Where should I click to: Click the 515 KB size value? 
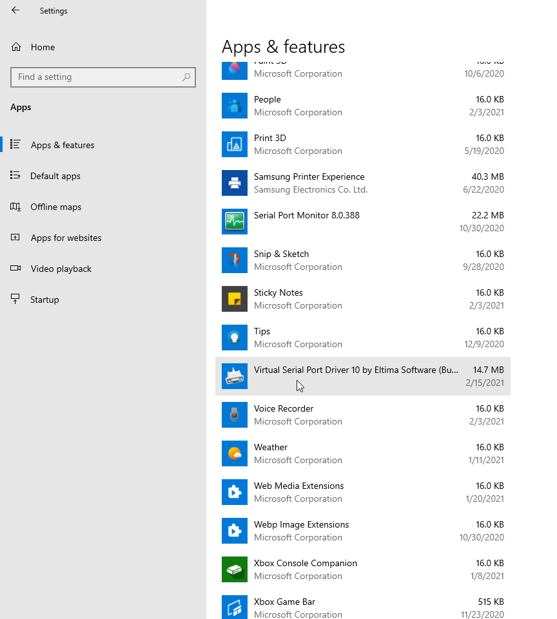click(491, 602)
